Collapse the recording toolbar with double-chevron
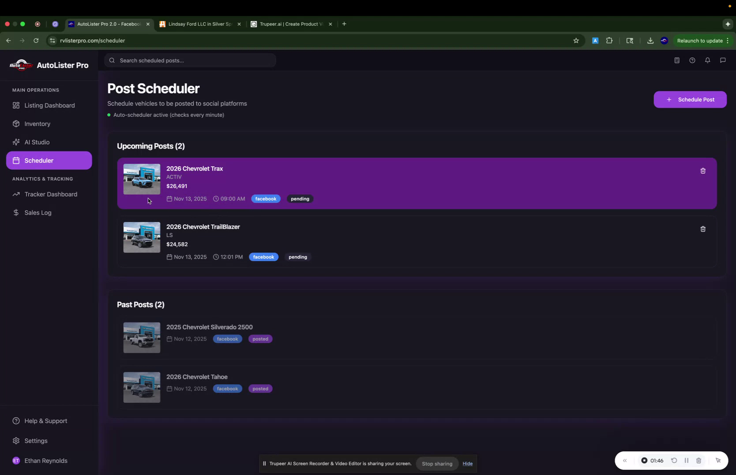736x475 pixels. click(624, 460)
